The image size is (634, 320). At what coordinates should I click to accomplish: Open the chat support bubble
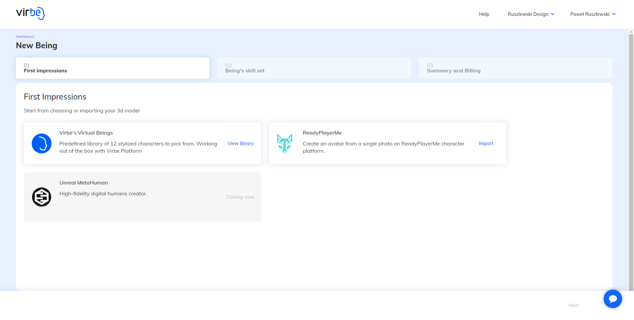[x=613, y=299]
